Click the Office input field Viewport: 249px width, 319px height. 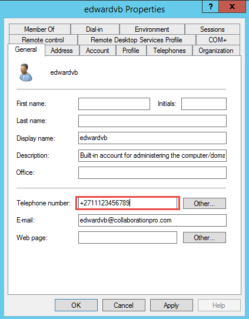click(152, 172)
